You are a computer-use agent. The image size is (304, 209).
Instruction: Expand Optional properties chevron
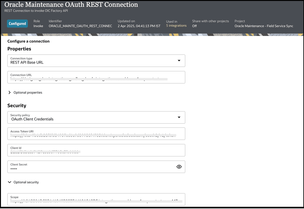click(x=9, y=92)
